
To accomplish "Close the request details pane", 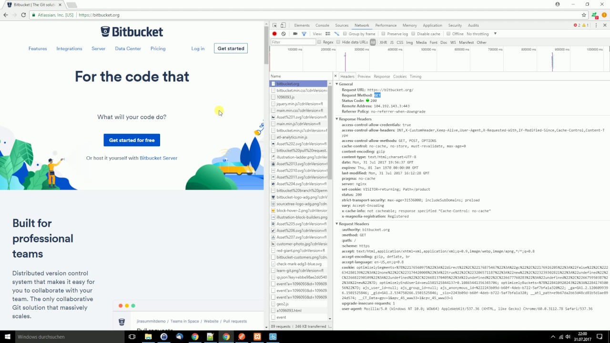I will click(335, 76).
